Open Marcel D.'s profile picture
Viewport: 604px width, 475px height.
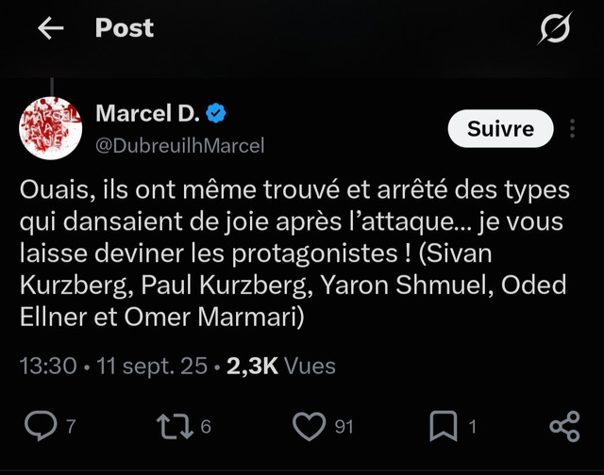tap(50, 128)
